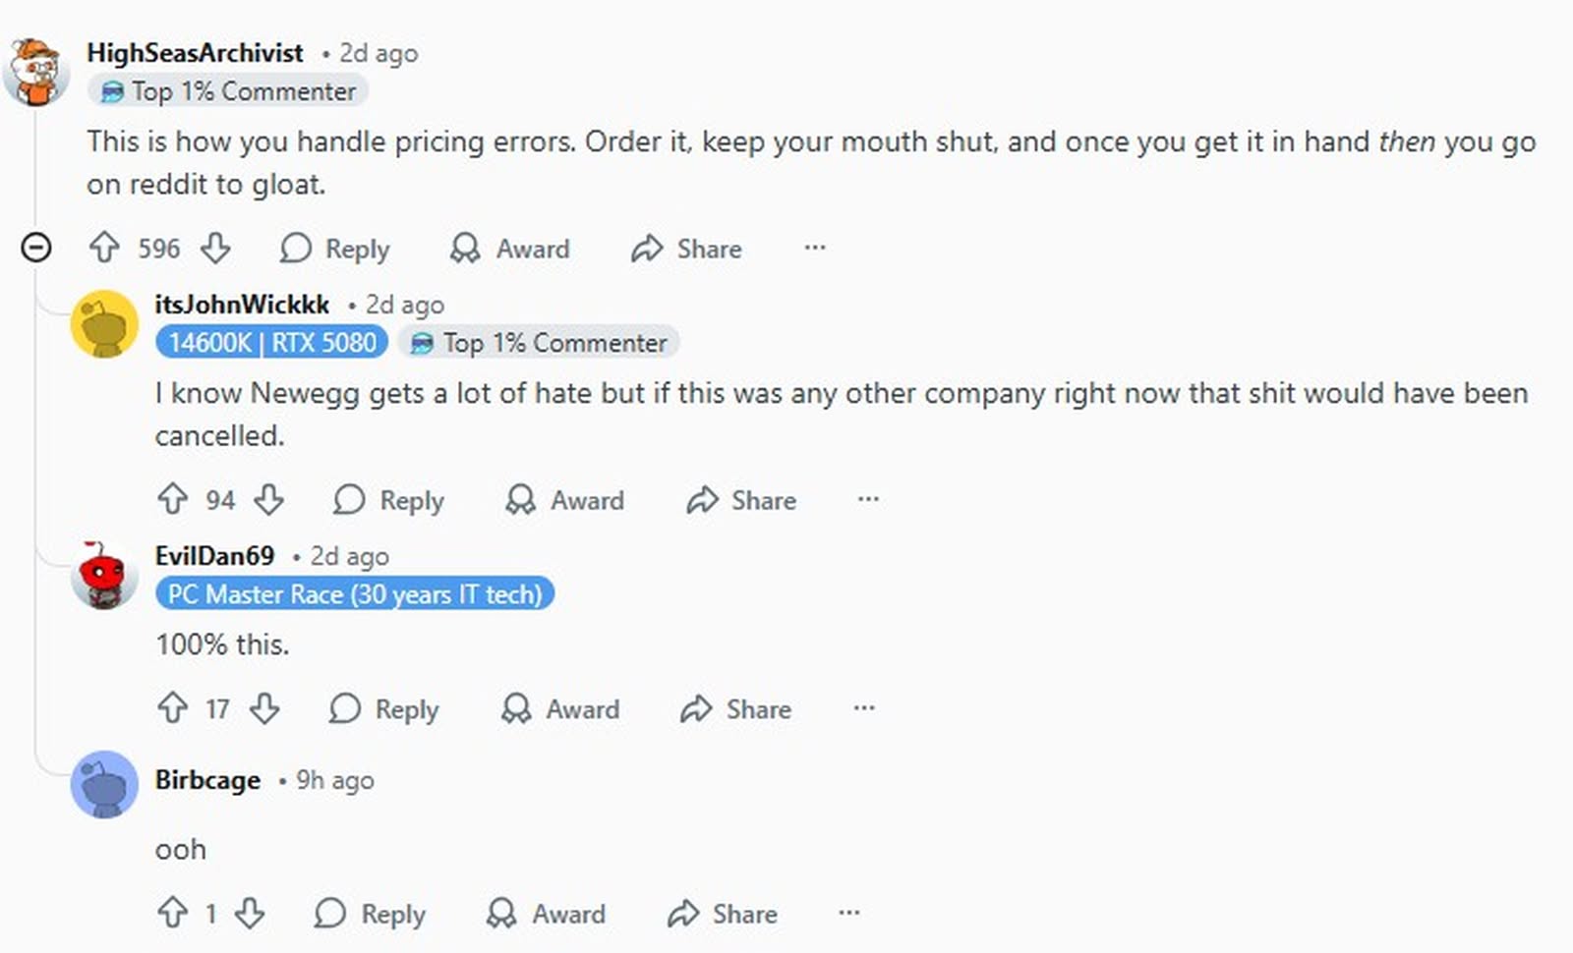Open more options on EvilDan69's comment
1573x953 pixels.
[864, 708]
